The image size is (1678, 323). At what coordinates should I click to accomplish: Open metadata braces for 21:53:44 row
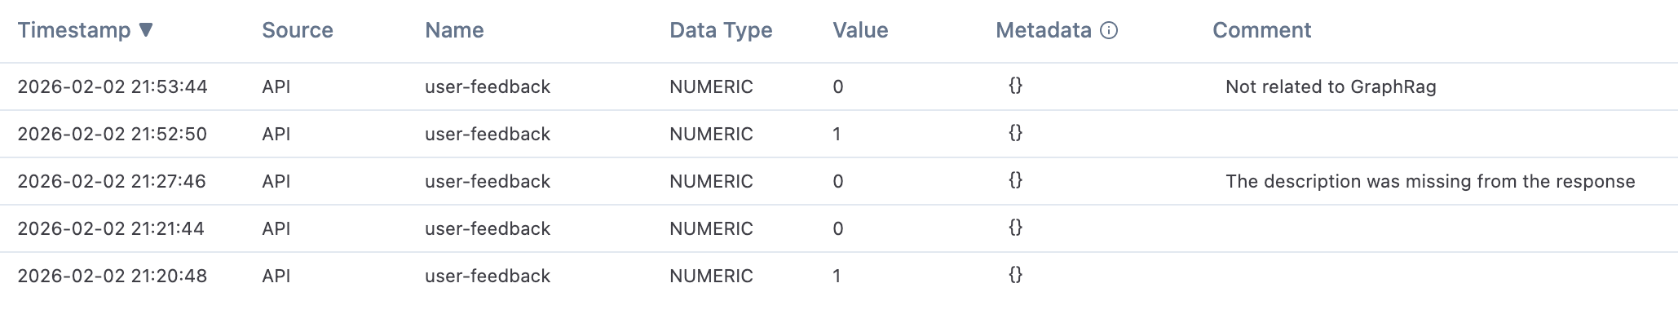click(1015, 86)
